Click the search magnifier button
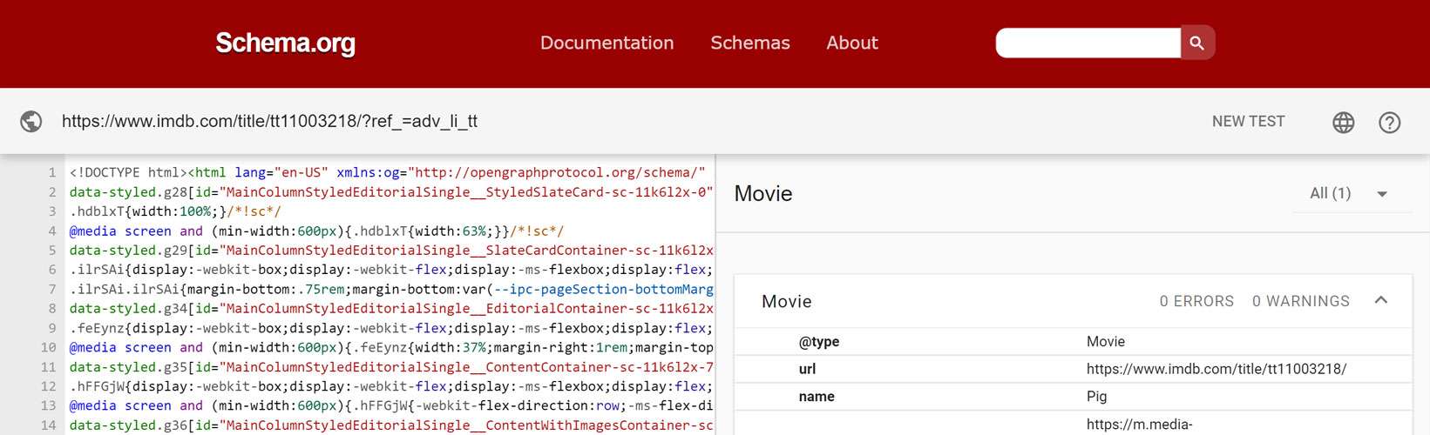The height and width of the screenshot is (435, 1430). [x=1197, y=43]
